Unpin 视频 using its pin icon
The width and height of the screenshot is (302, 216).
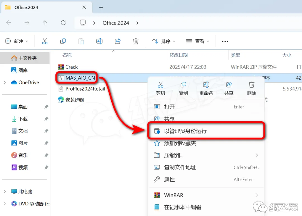(46, 167)
